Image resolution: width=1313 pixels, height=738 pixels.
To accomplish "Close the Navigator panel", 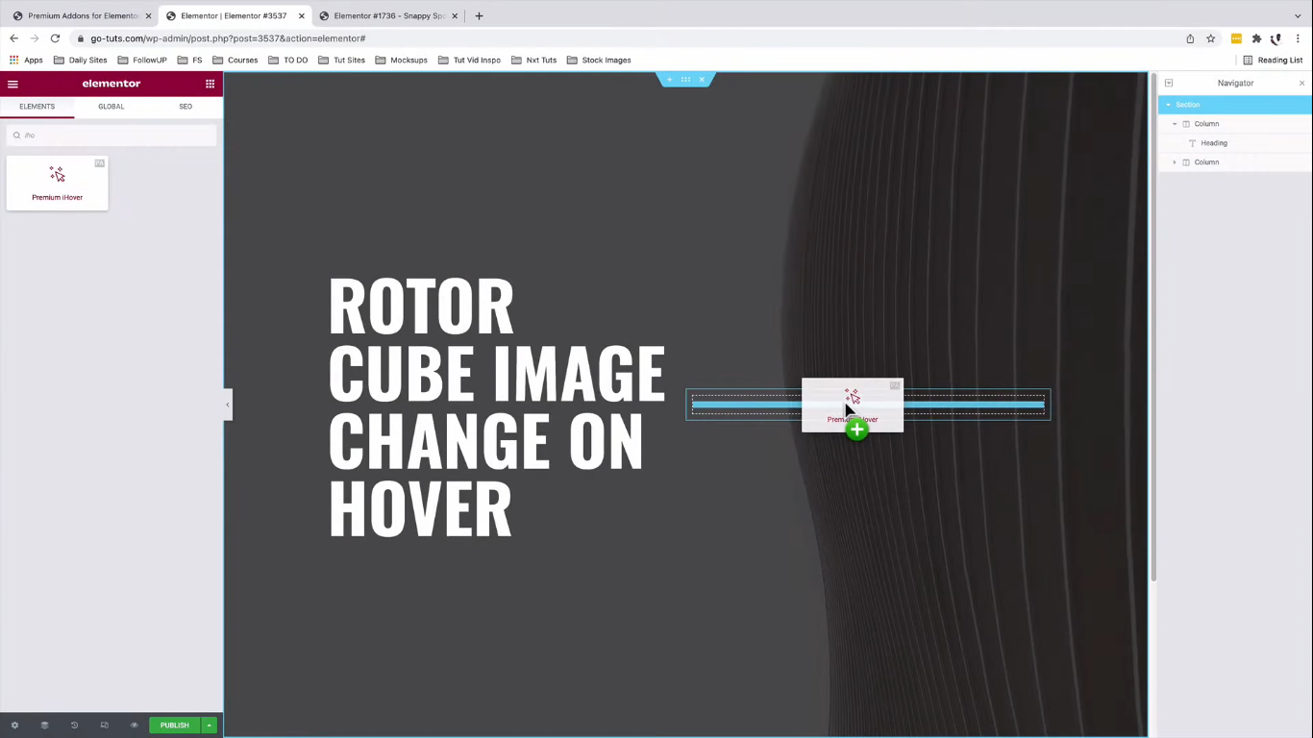I will [1302, 84].
